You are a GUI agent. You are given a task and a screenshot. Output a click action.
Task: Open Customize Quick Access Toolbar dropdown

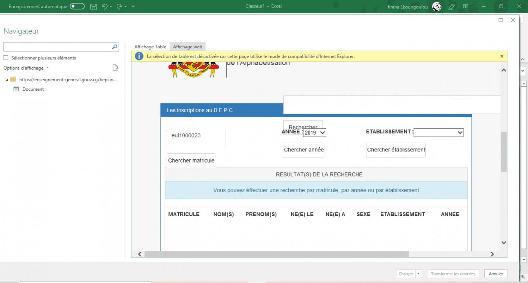133,6
